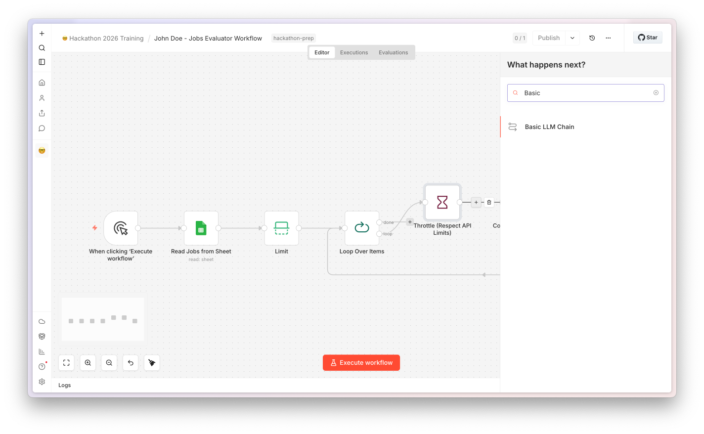Click the zoom out canvas button
The width and height of the screenshot is (704, 434).
109,363
